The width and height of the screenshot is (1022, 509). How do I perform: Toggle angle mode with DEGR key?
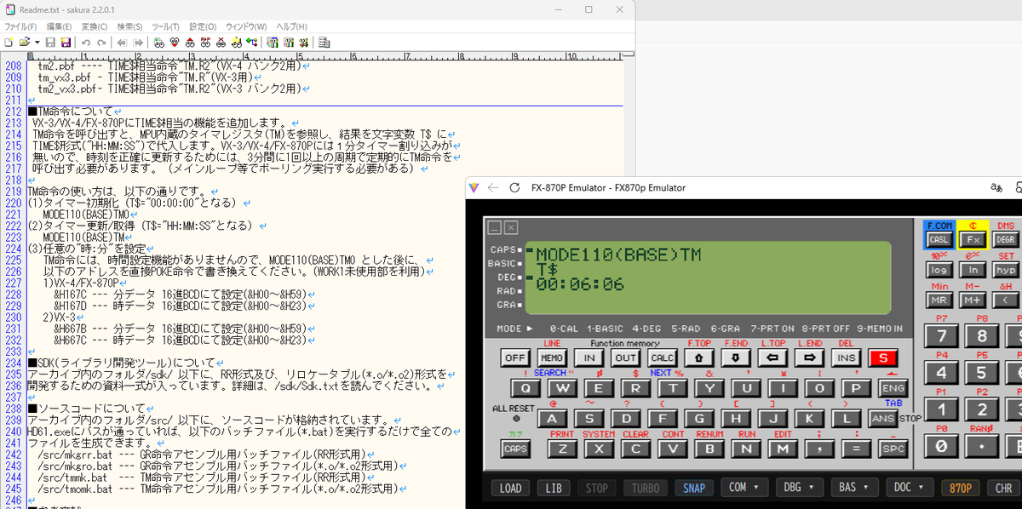click(x=1006, y=240)
